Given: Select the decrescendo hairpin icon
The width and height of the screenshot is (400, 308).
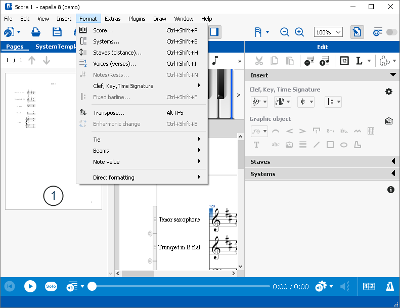Looking at the screenshot, I should 302,131.
